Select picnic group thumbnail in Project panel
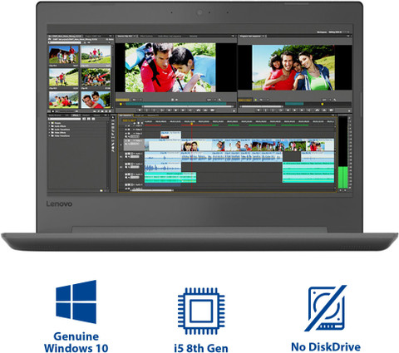The width and height of the screenshot is (399, 353). point(96,77)
